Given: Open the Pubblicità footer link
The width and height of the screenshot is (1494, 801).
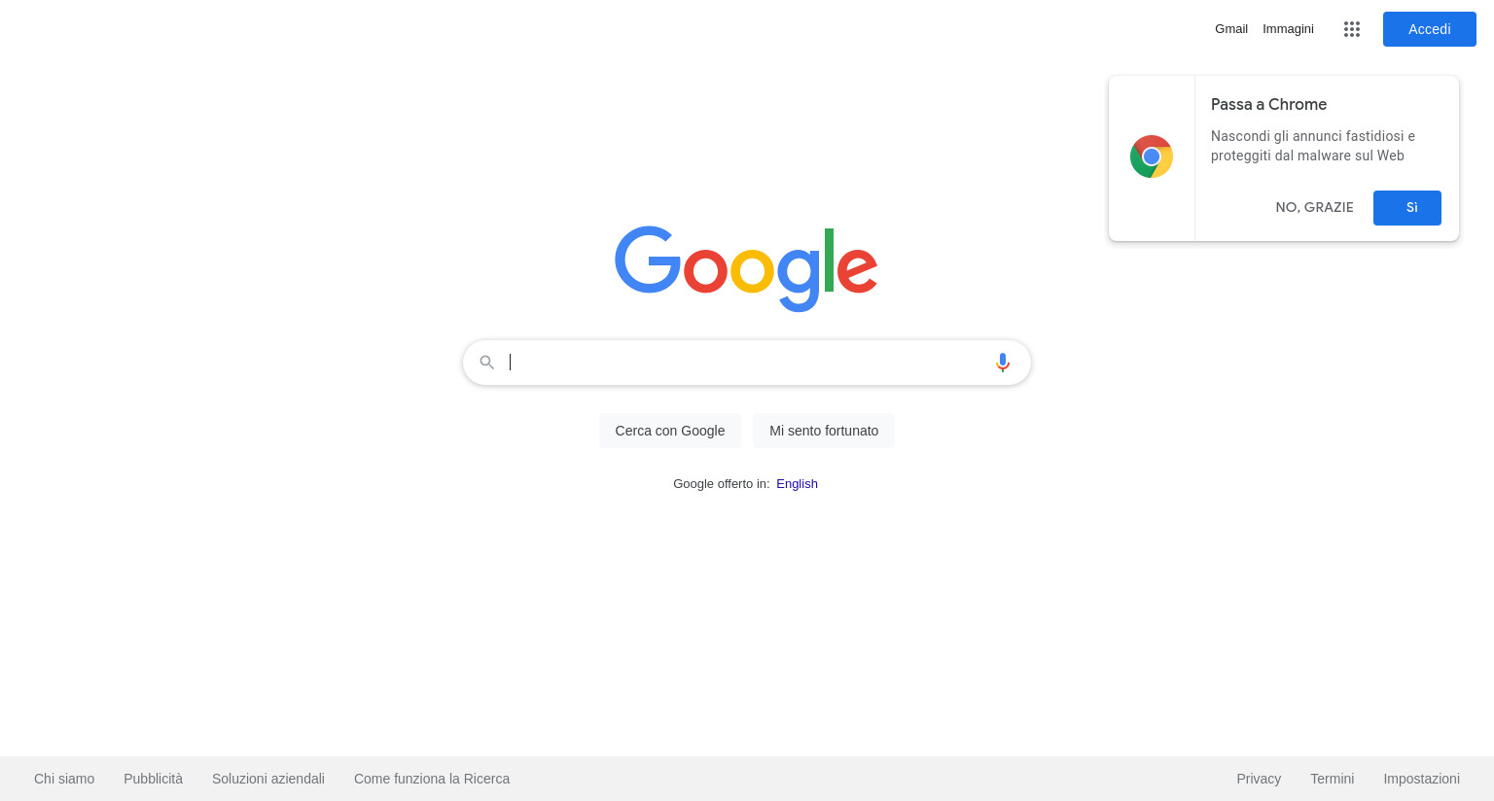Looking at the screenshot, I should tap(153, 779).
